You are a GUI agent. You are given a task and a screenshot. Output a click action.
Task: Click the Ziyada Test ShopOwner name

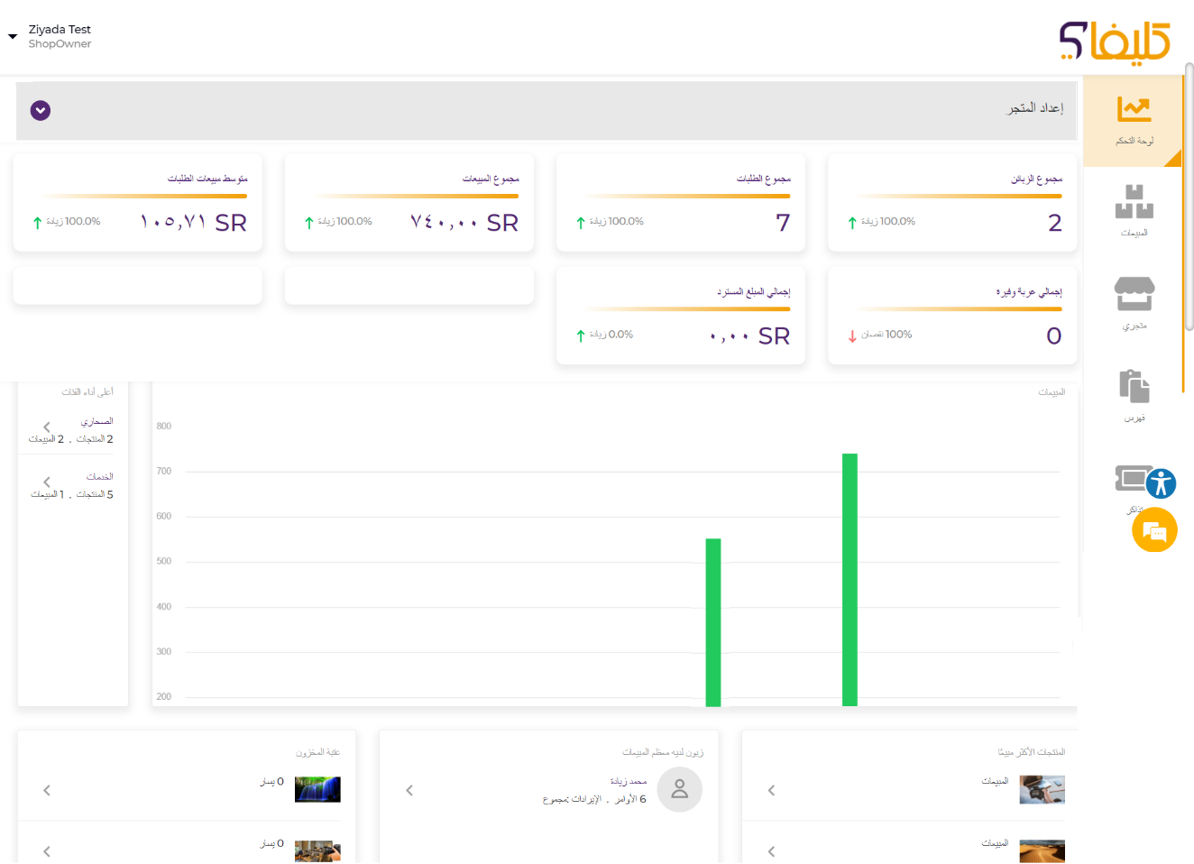pos(60,36)
